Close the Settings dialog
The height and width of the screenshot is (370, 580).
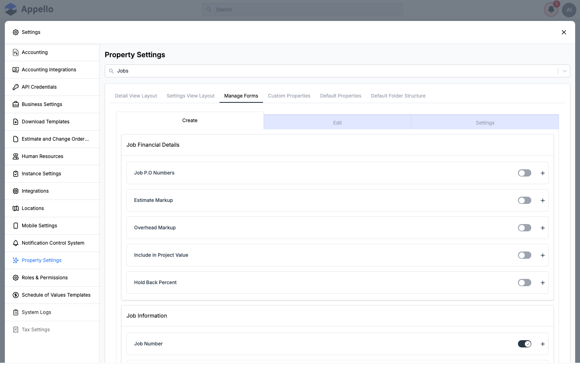pos(564,32)
